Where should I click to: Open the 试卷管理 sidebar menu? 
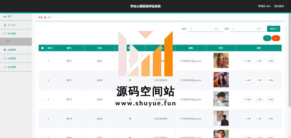tap(16, 58)
